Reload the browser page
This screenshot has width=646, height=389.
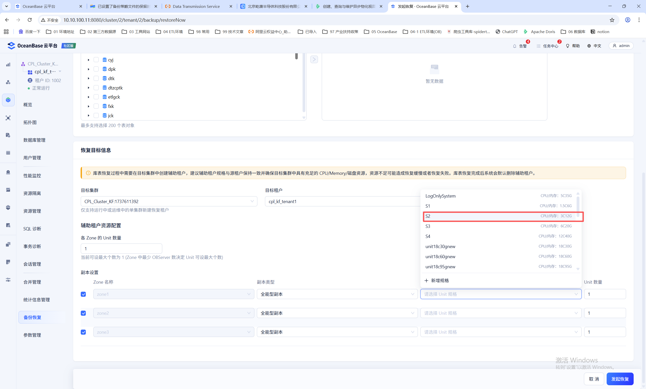30,20
